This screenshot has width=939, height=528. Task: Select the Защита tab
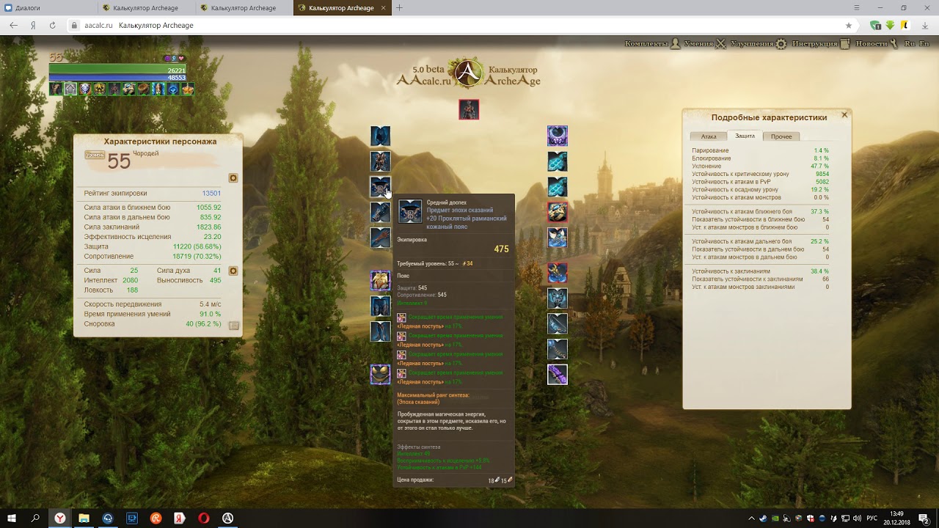click(x=745, y=136)
